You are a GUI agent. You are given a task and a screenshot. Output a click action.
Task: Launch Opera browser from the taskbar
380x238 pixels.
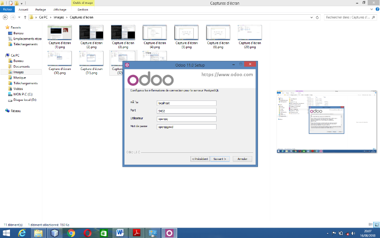[x=87, y=233]
